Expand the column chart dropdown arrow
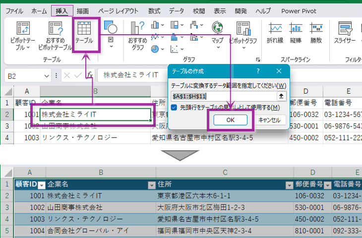This screenshot has width=362, height=238. (163, 25)
